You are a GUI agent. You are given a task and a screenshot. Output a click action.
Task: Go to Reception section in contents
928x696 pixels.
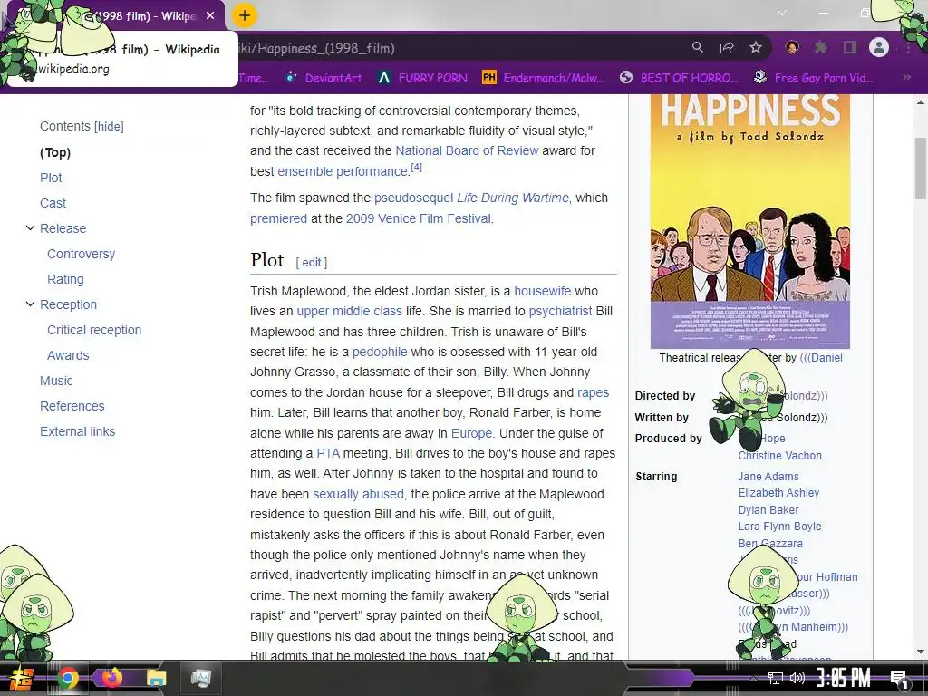click(x=68, y=304)
